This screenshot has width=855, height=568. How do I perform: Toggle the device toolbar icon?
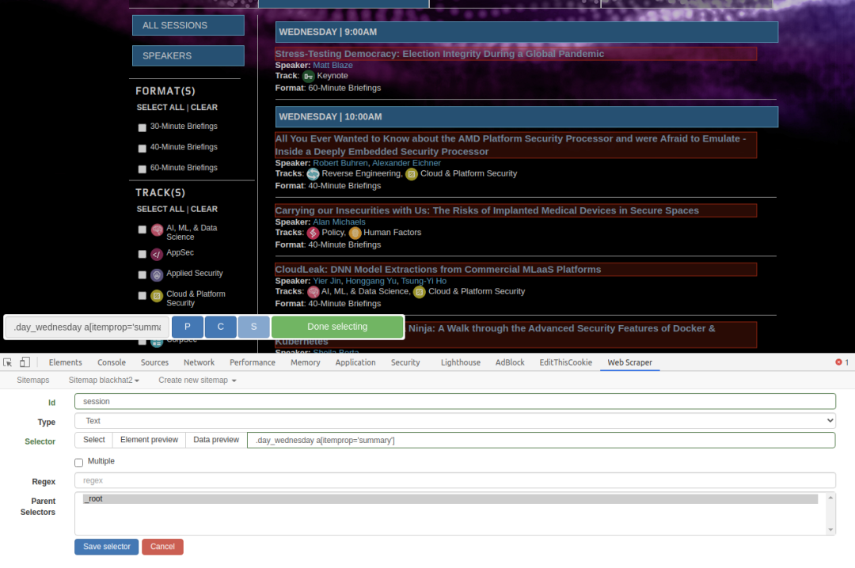point(25,362)
